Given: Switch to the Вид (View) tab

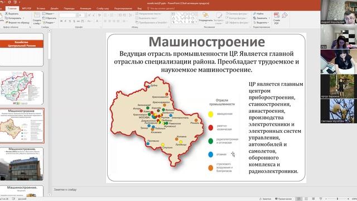Looking at the screenshot, I should coord(139,8).
